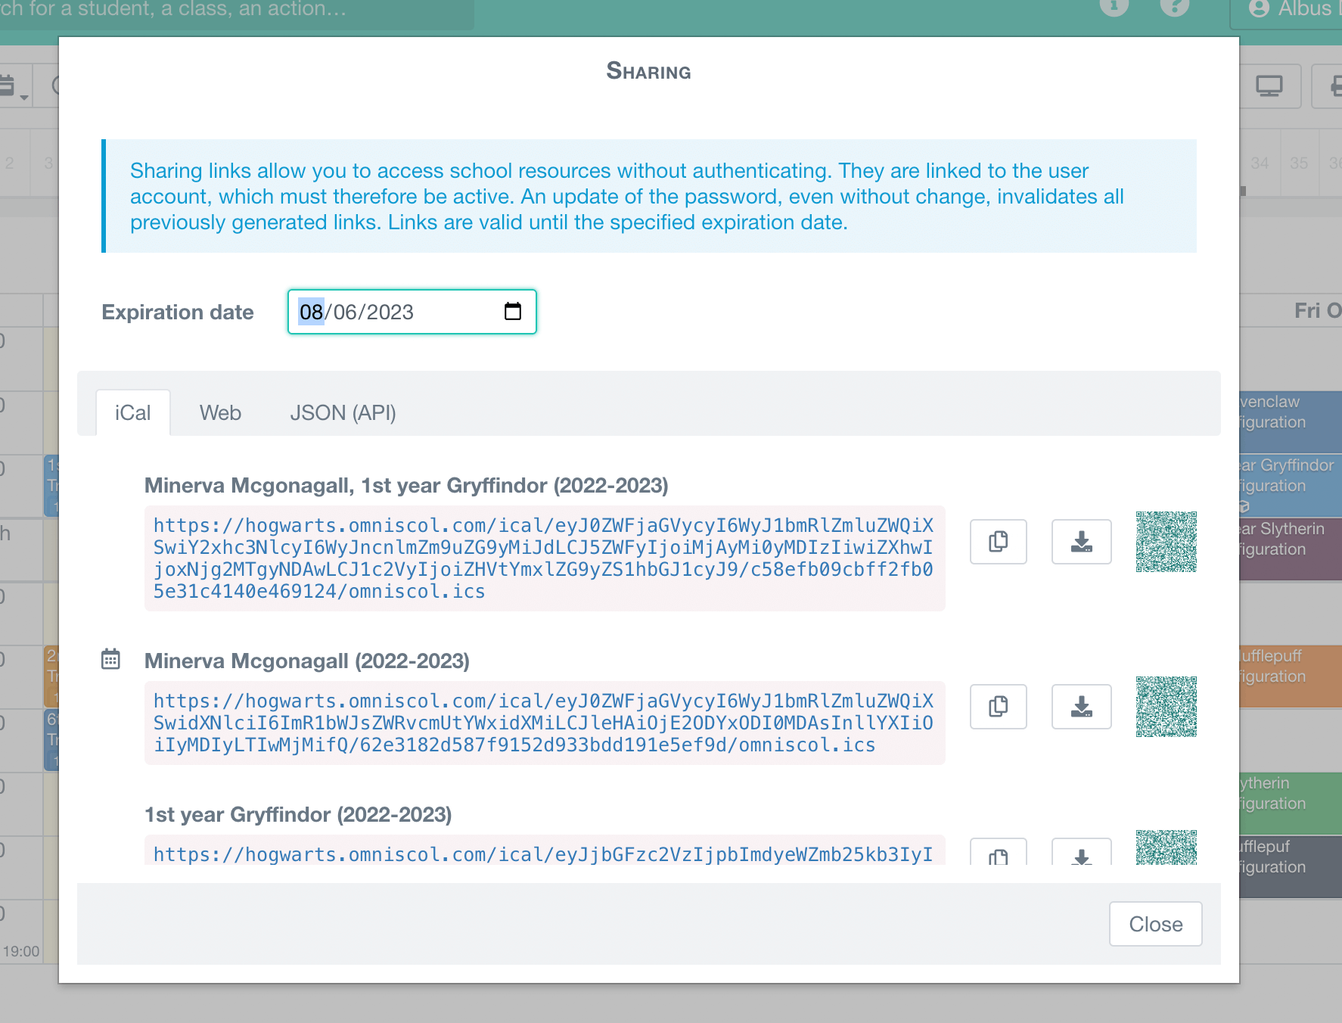Close the Sharing dialog

coord(1155,924)
